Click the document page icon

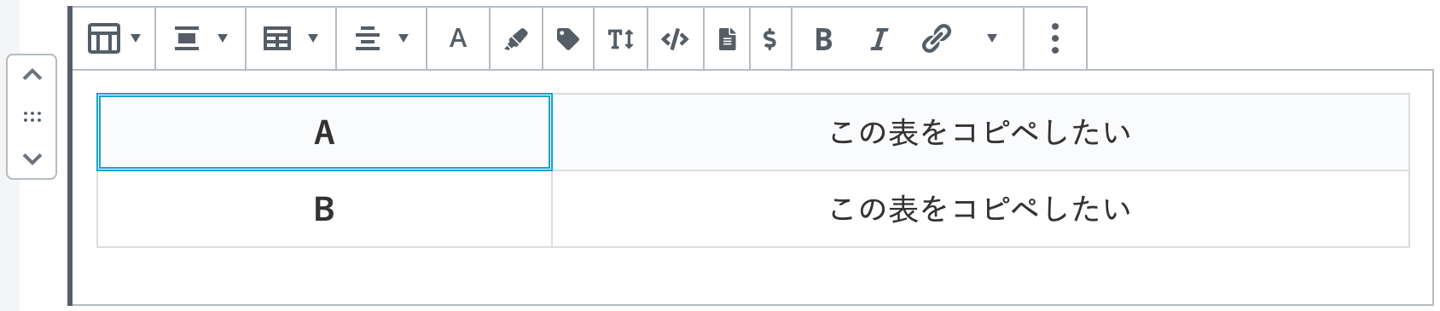727,38
